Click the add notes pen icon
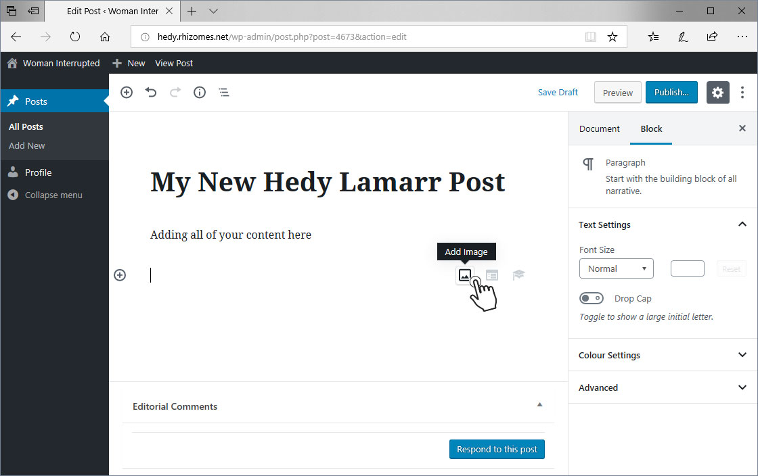 (x=683, y=37)
